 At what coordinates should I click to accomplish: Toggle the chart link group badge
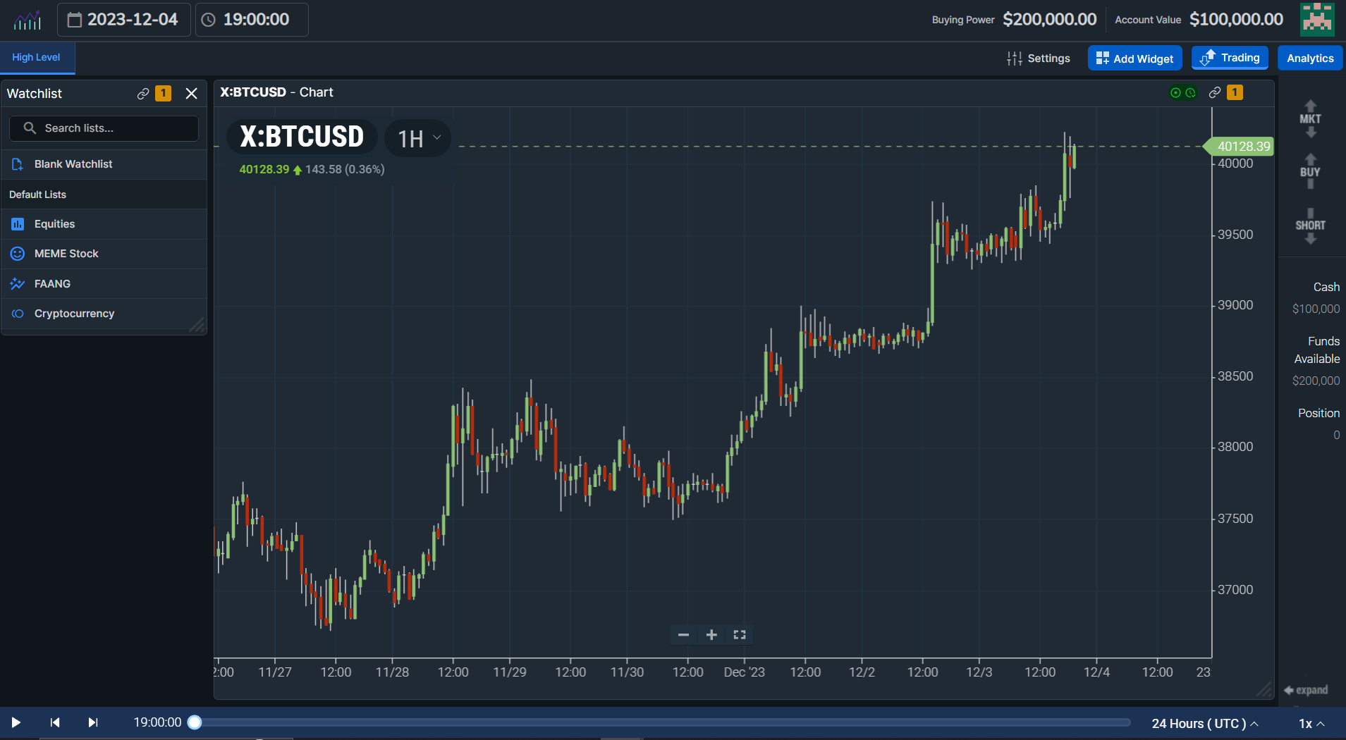[x=1235, y=92]
